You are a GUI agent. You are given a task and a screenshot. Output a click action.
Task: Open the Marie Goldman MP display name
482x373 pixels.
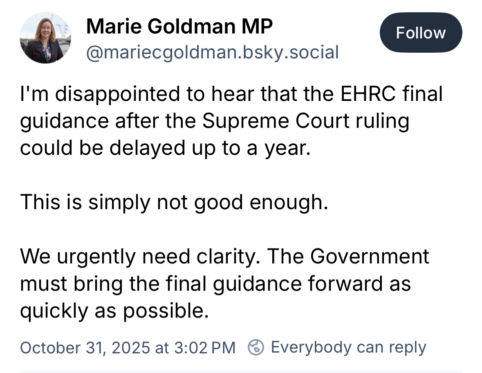pyautogui.click(x=179, y=27)
